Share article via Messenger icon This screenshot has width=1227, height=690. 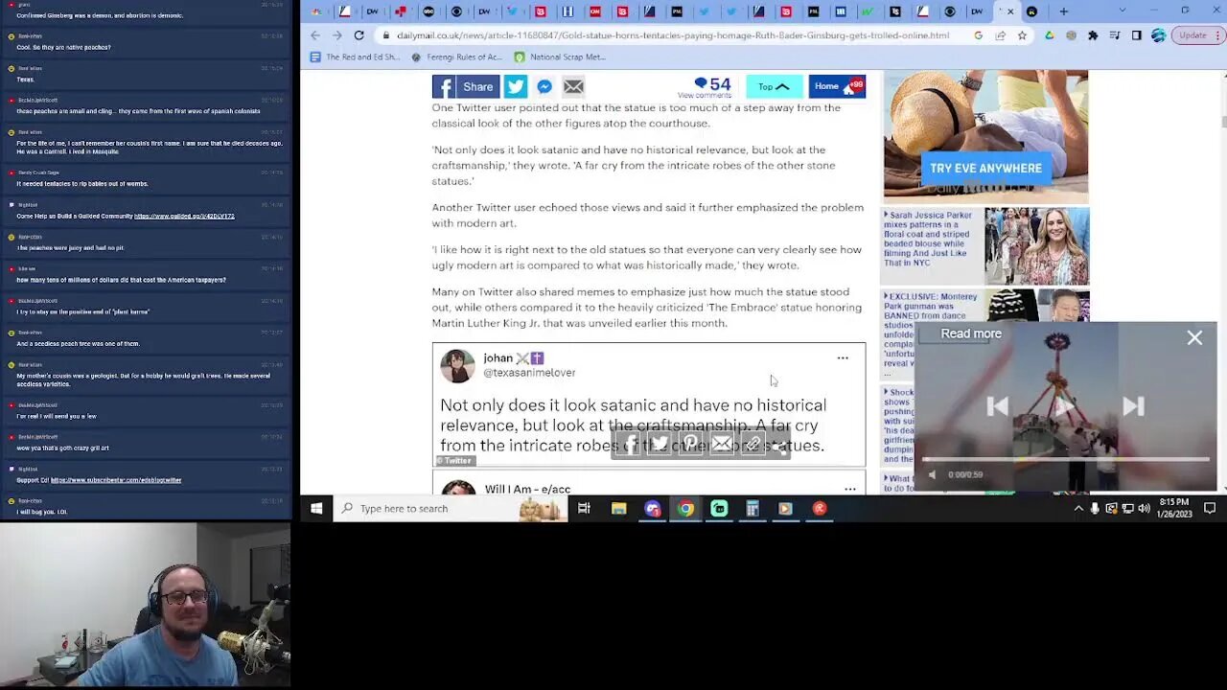544,86
